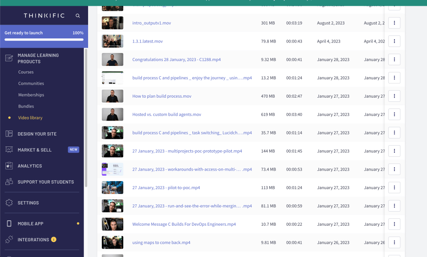Open the 1.3.1.latest.mov video link

[147, 41]
